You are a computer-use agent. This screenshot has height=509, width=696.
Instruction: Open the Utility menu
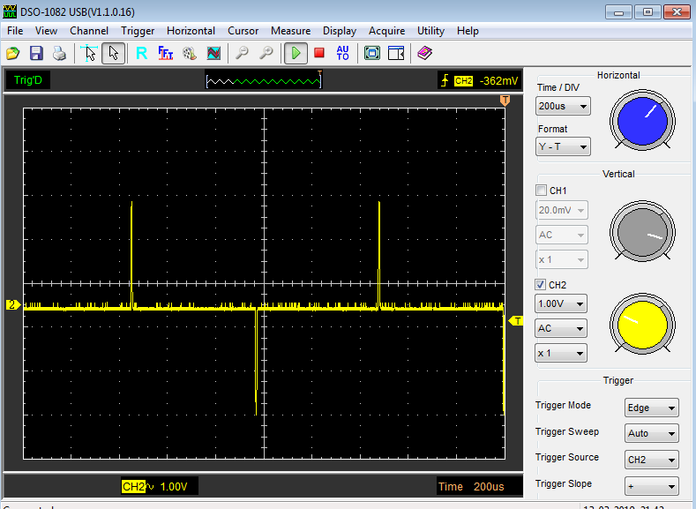point(430,31)
